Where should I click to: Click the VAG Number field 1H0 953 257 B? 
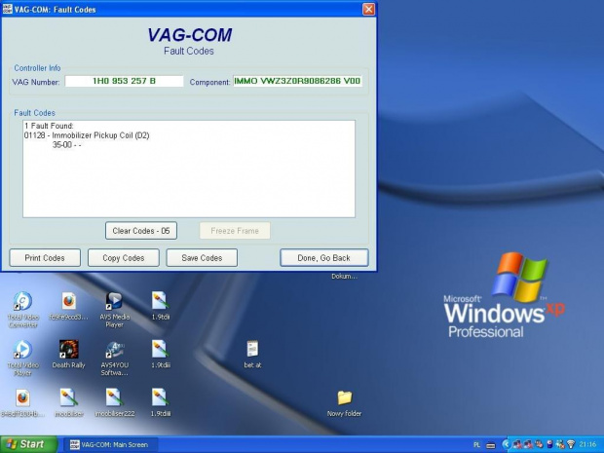coord(124,81)
